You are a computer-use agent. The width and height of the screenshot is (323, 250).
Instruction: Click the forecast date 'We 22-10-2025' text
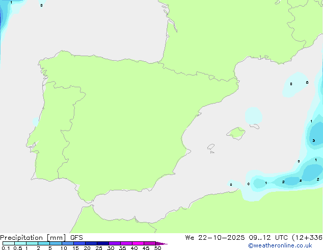[x=215, y=238]
